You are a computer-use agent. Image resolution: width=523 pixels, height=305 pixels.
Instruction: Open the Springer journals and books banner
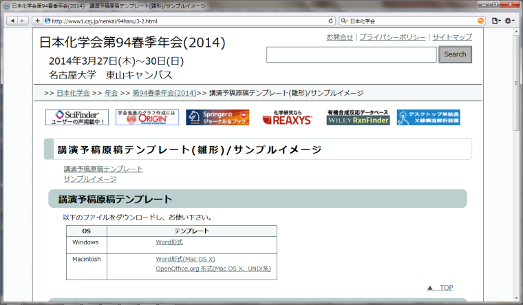(217, 118)
